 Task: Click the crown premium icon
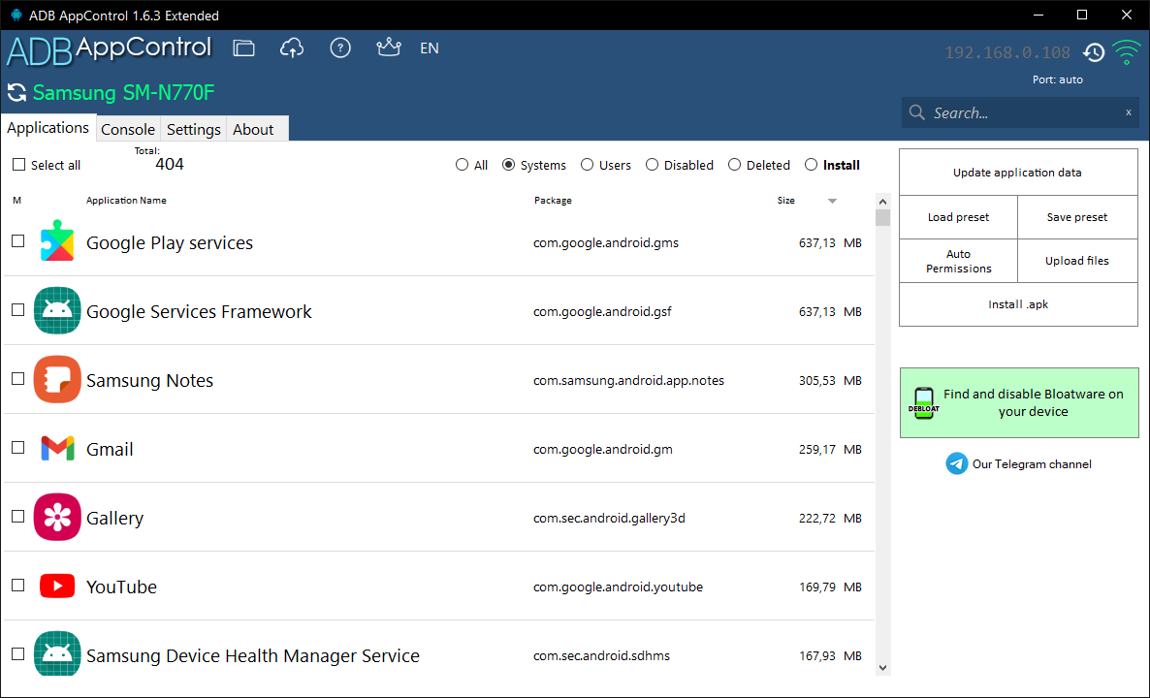point(388,48)
